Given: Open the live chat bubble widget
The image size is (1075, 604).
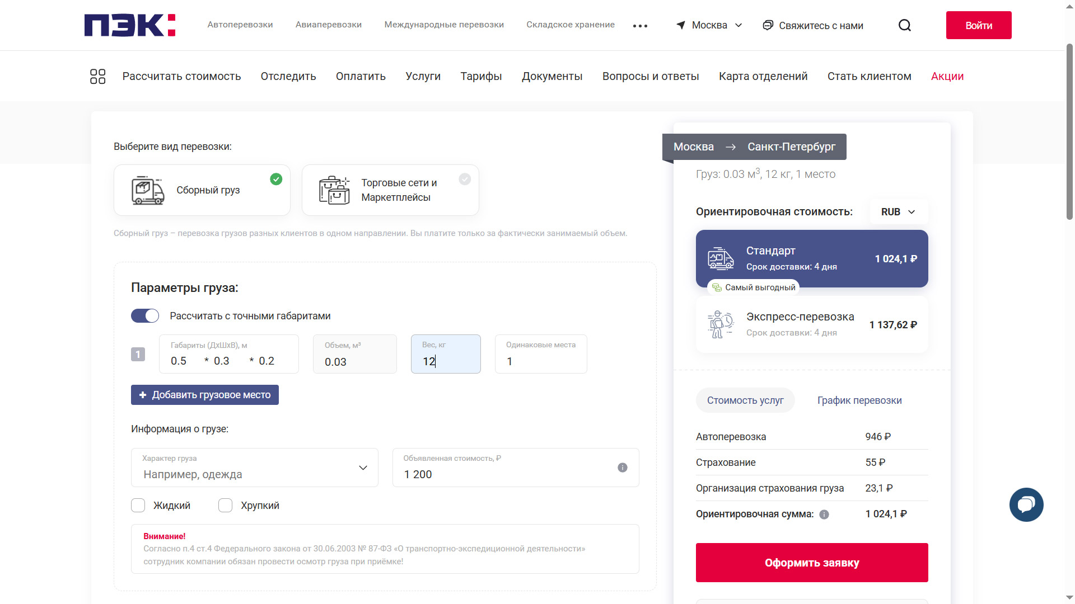Looking at the screenshot, I should 1026,504.
